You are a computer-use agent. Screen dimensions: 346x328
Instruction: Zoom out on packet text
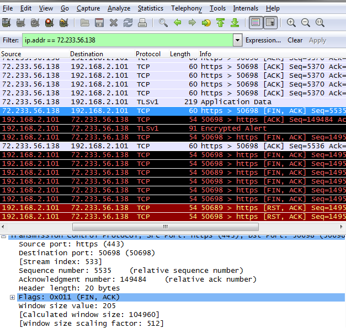[x=306, y=23]
